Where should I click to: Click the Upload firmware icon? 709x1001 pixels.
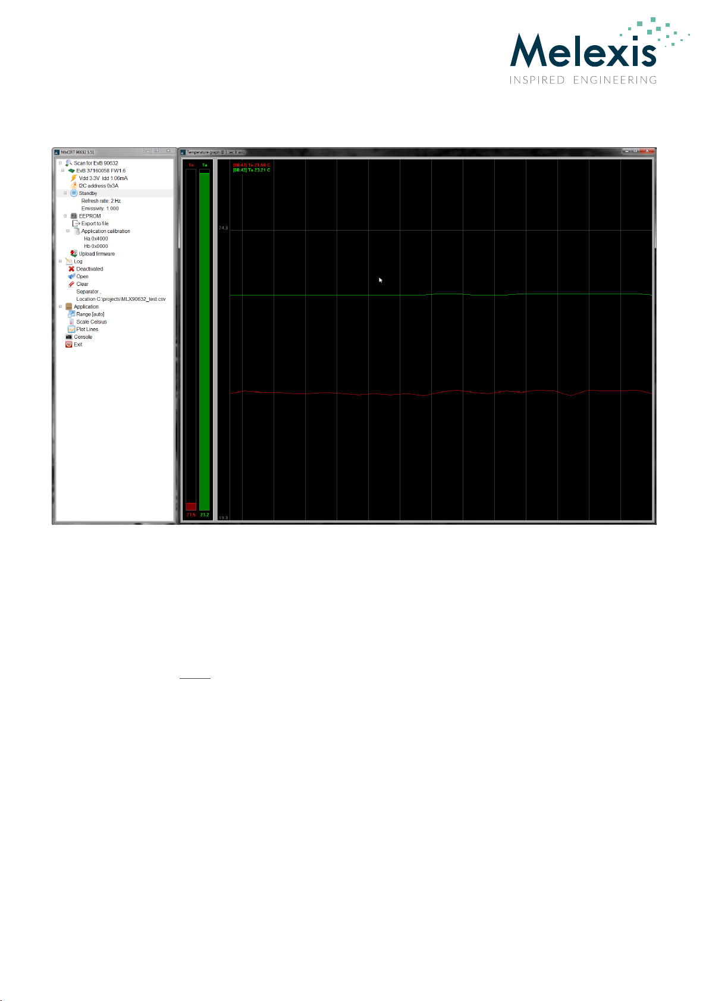(x=74, y=254)
